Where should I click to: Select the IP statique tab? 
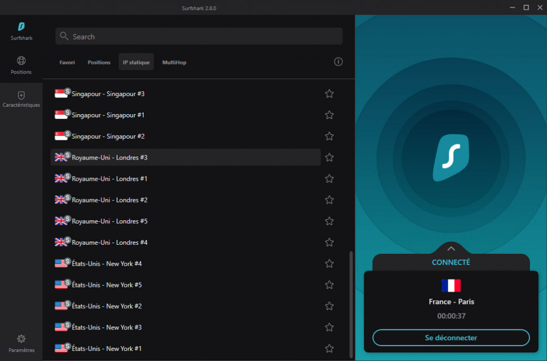(136, 62)
